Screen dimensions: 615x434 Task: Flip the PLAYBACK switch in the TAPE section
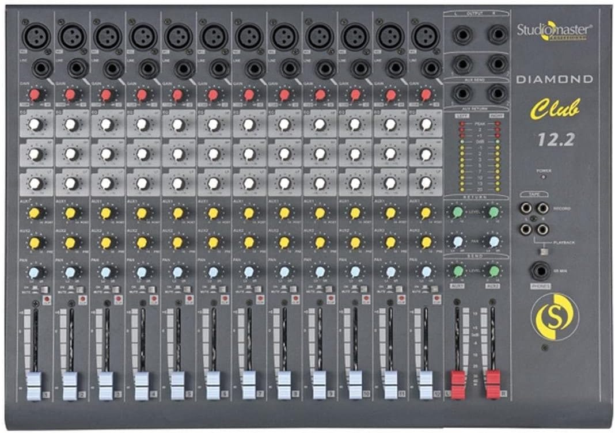click(x=544, y=251)
